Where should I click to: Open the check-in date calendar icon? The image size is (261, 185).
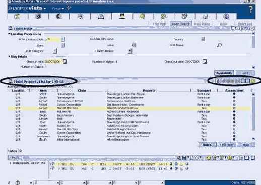tap(64, 62)
